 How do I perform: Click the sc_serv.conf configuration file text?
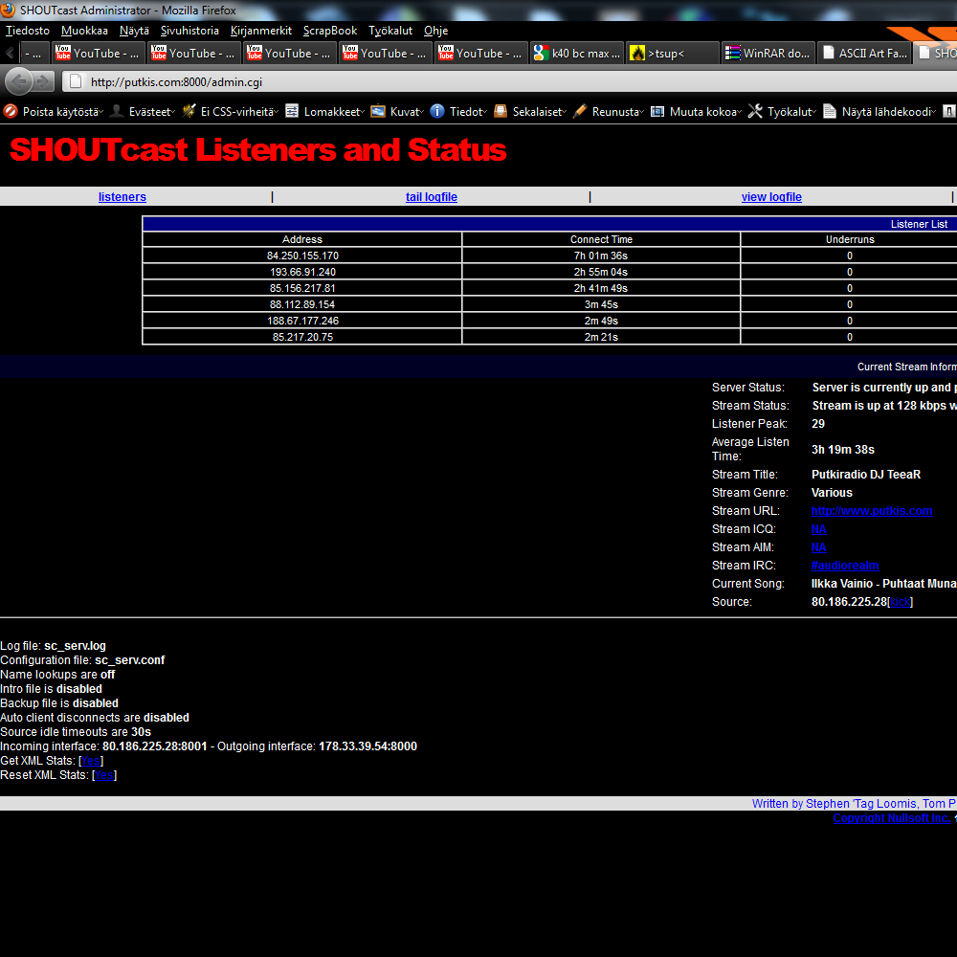click(129, 660)
